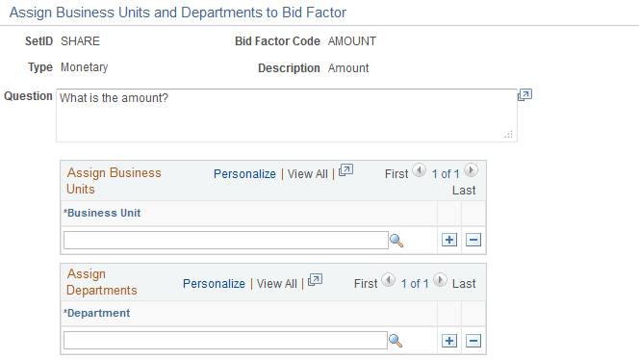Click inside the Question text area
The height and width of the screenshot is (360, 639).
[x=287, y=116]
